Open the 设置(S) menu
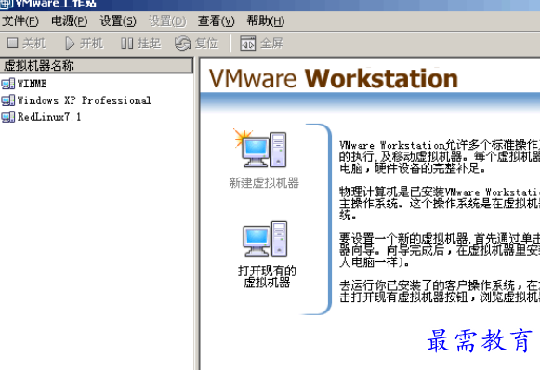 [x=118, y=21]
